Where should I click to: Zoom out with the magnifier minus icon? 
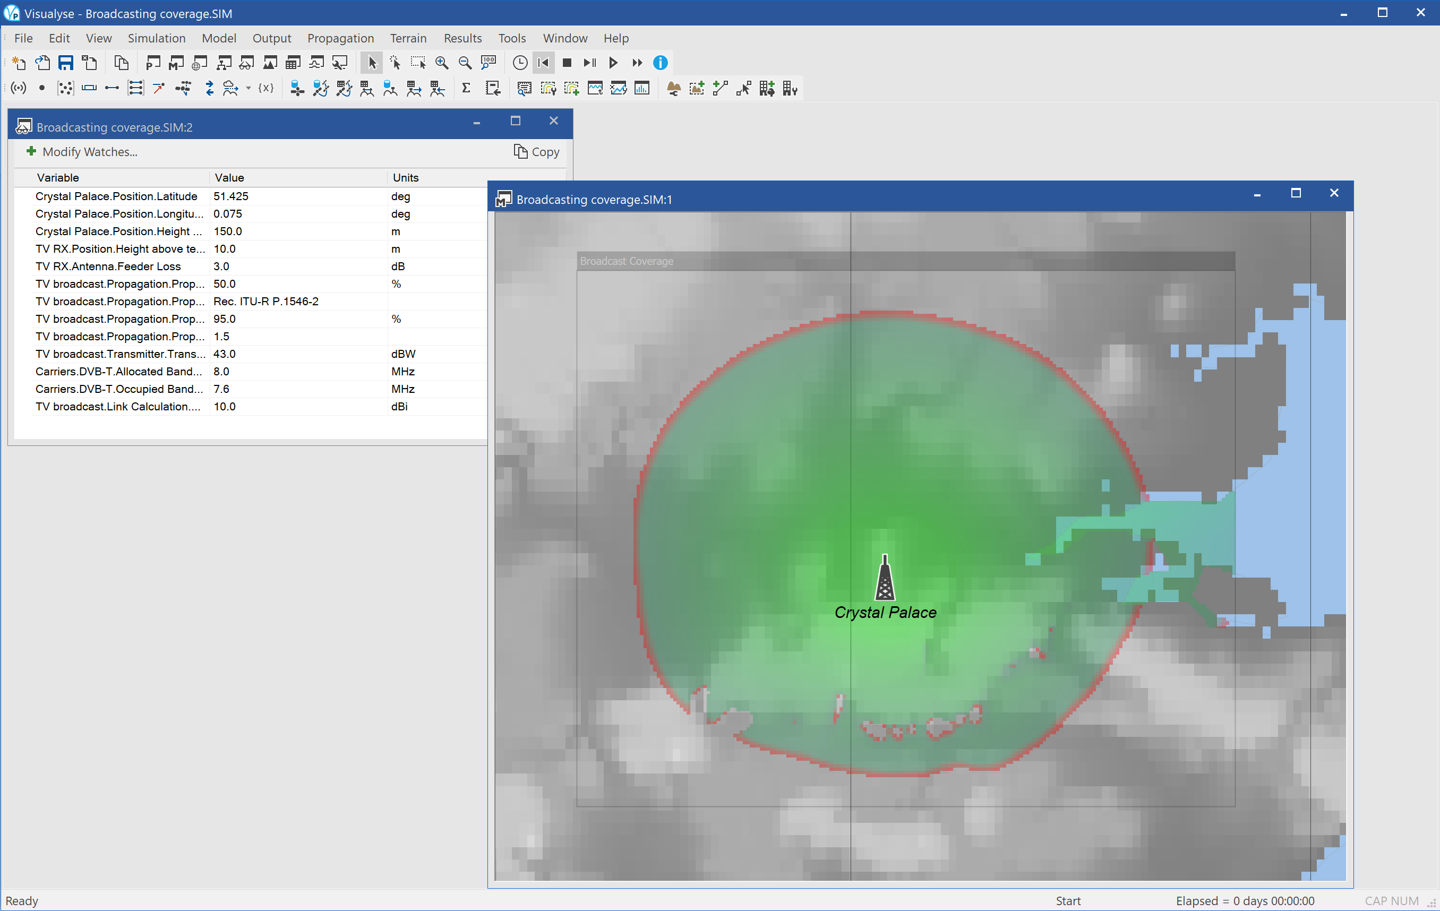click(x=465, y=63)
